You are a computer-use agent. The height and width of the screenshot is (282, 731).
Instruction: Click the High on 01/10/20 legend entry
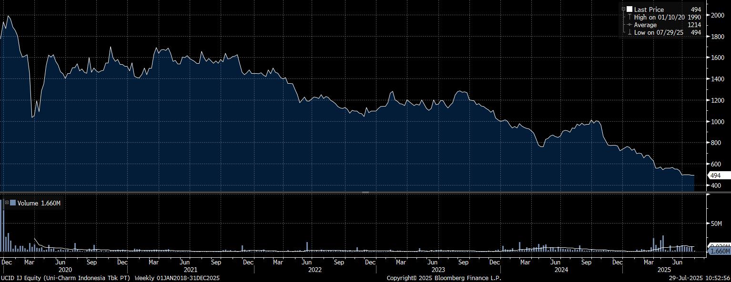click(x=659, y=17)
